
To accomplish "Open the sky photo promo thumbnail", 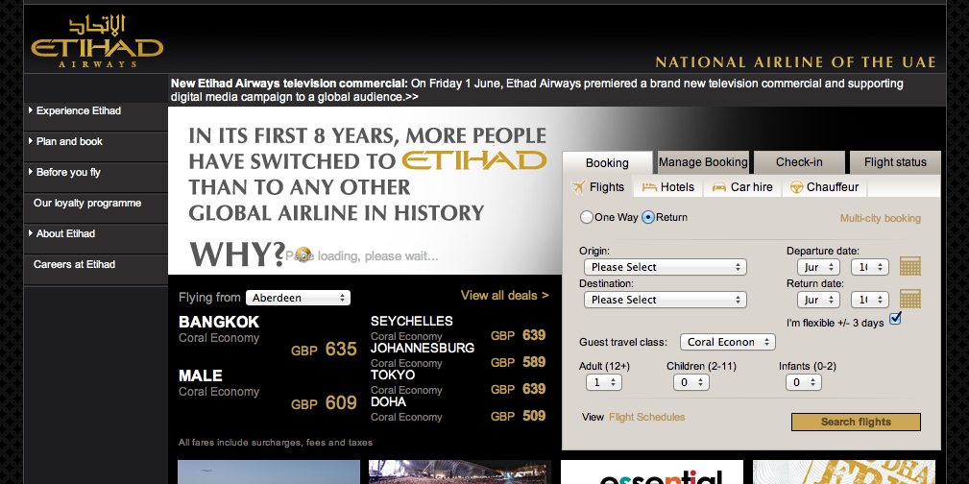I will tap(269, 472).
